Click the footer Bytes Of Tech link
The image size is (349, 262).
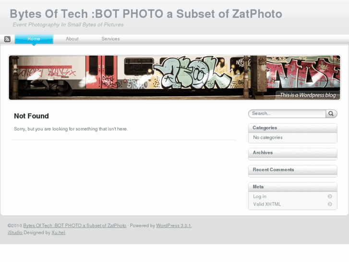click(75, 225)
